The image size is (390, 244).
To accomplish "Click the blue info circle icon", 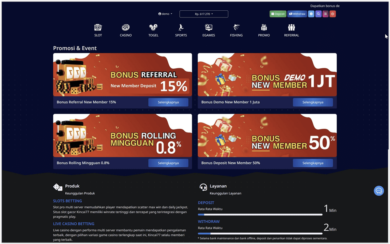I will 311,14.
